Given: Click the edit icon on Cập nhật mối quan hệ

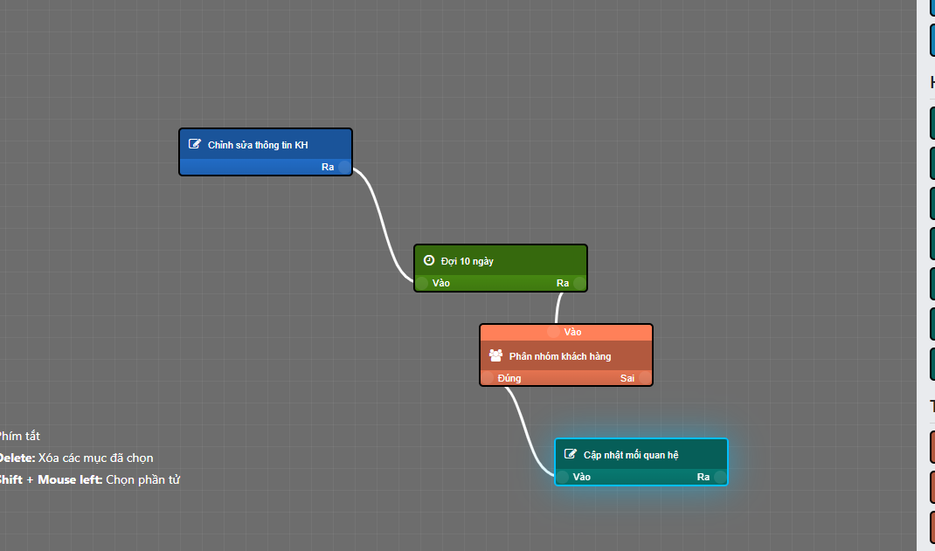Looking at the screenshot, I should coord(571,454).
